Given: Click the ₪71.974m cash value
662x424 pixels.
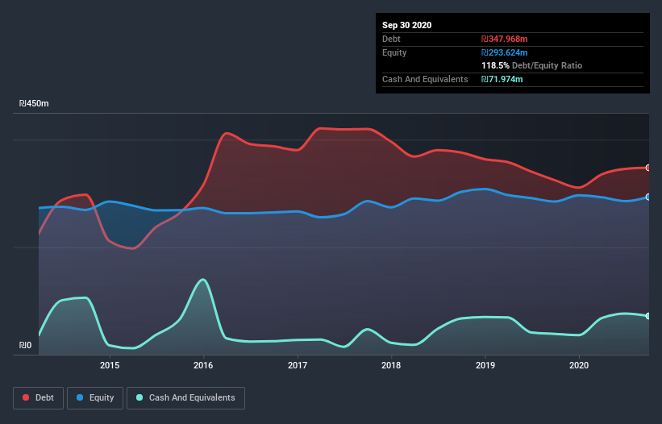Looking at the screenshot, I should (502, 79).
